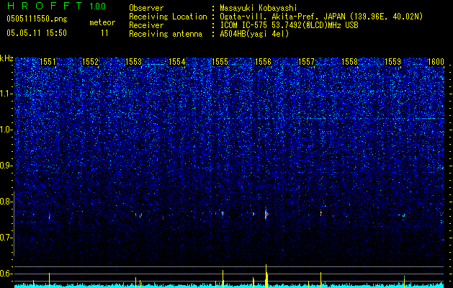The image size is (453, 288).
Task: Select the Observer label
Action: [146, 8]
